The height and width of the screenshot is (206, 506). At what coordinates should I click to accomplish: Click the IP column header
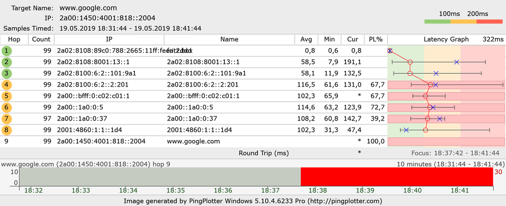point(109,39)
